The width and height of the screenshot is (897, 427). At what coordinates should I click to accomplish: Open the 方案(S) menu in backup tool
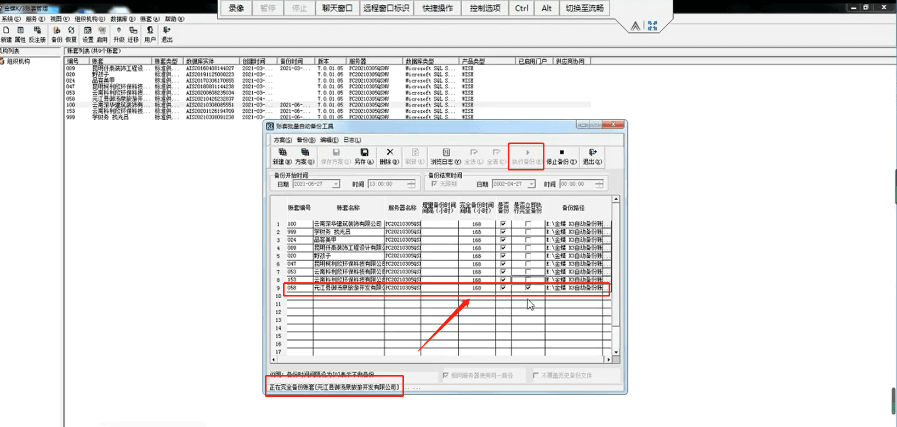(x=282, y=140)
